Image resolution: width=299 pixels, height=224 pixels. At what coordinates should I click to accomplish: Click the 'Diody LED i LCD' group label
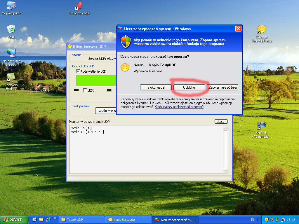83,66
